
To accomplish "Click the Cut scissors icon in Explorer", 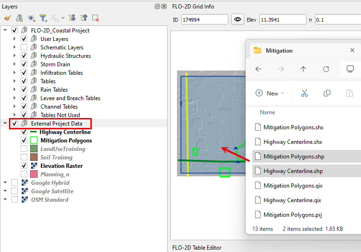I will pyautogui.click(x=304, y=93).
